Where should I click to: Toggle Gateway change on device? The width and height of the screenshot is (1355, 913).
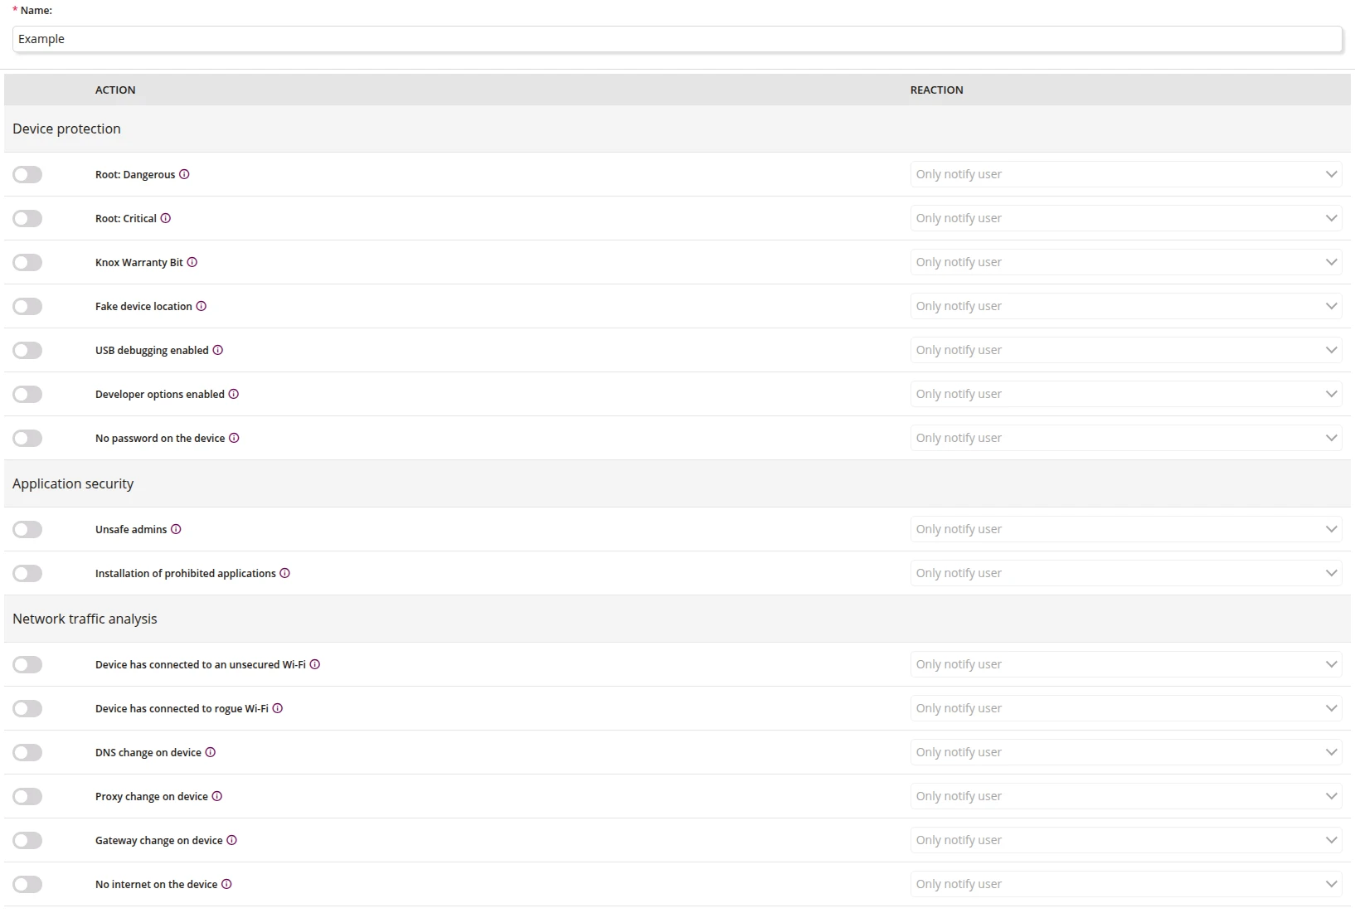(x=27, y=840)
